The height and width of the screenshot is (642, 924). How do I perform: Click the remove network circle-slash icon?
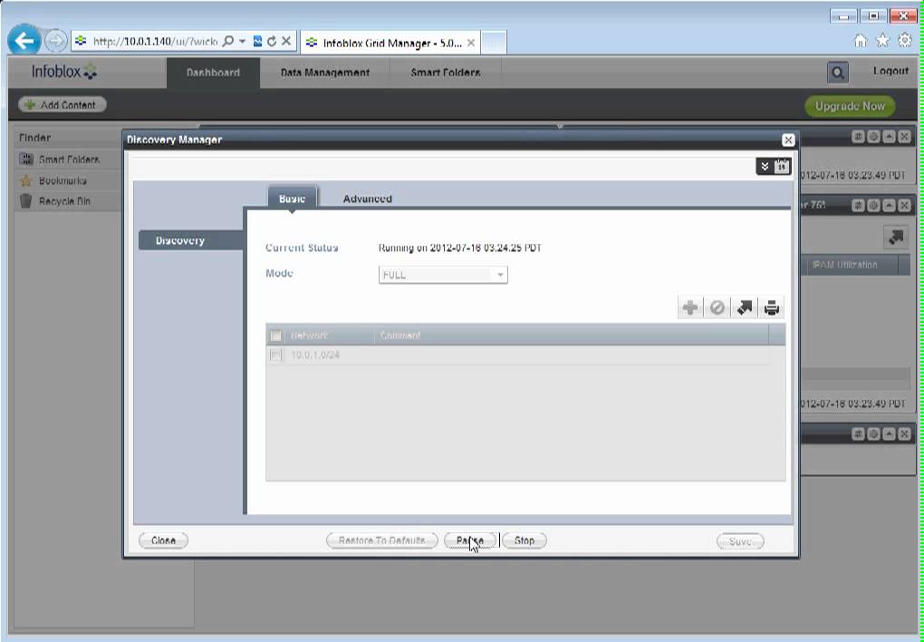(717, 307)
